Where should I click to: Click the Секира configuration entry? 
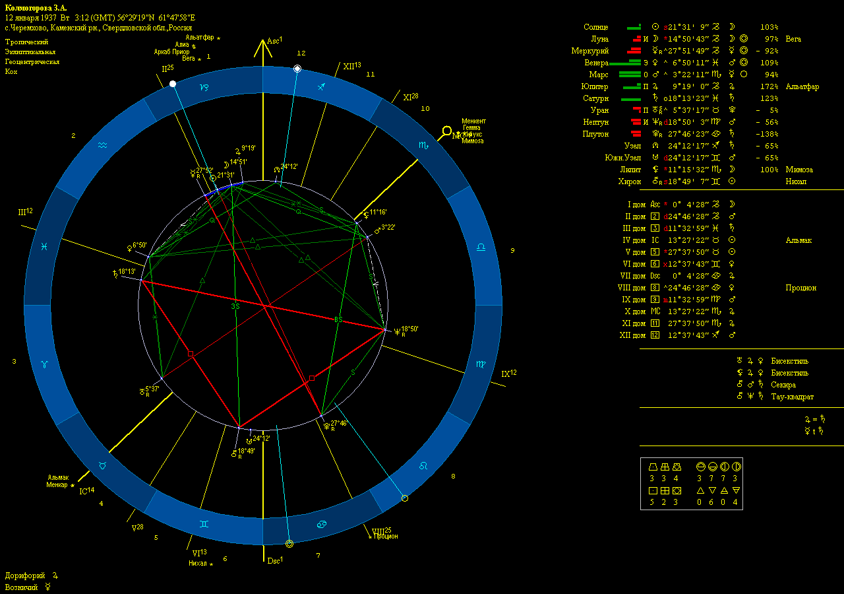783,385
